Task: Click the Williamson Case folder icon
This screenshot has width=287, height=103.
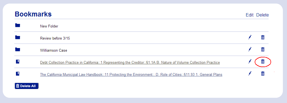Action: 18,49
